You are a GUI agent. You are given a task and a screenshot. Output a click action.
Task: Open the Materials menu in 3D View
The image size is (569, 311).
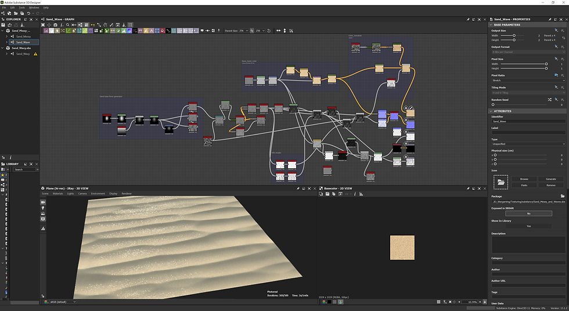point(57,194)
